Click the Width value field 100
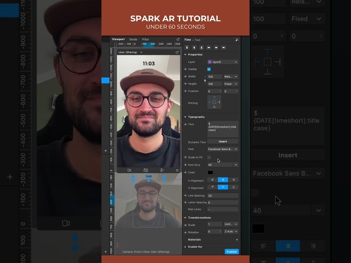The width and height of the screenshot is (351, 263). 214,77
